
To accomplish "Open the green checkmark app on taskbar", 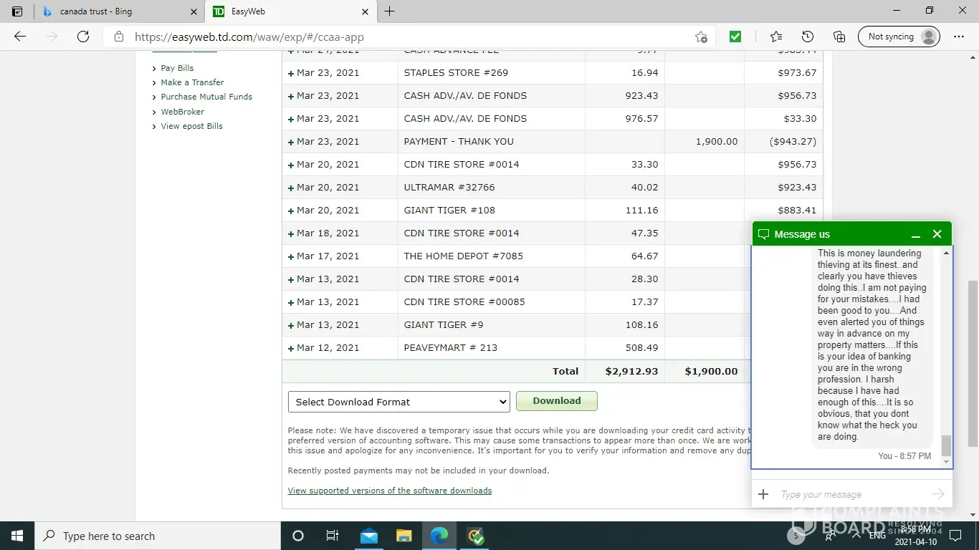I will 475,536.
